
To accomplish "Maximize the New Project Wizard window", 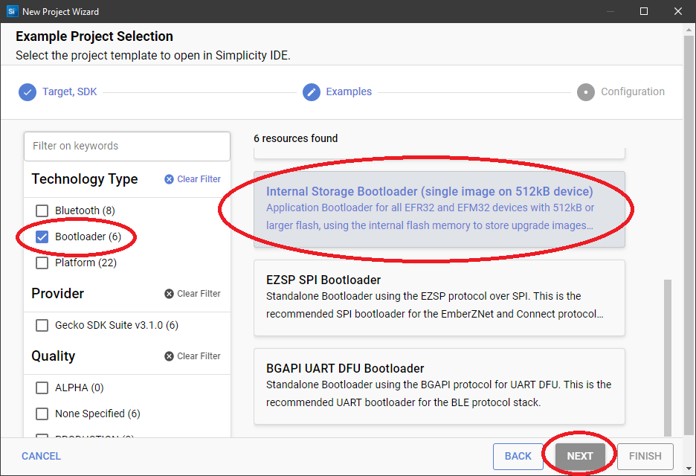I will [x=644, y=11].
